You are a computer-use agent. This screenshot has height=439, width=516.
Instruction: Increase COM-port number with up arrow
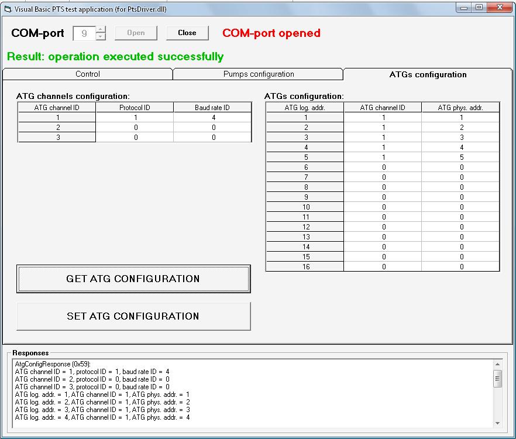click(x=101, y=30)
